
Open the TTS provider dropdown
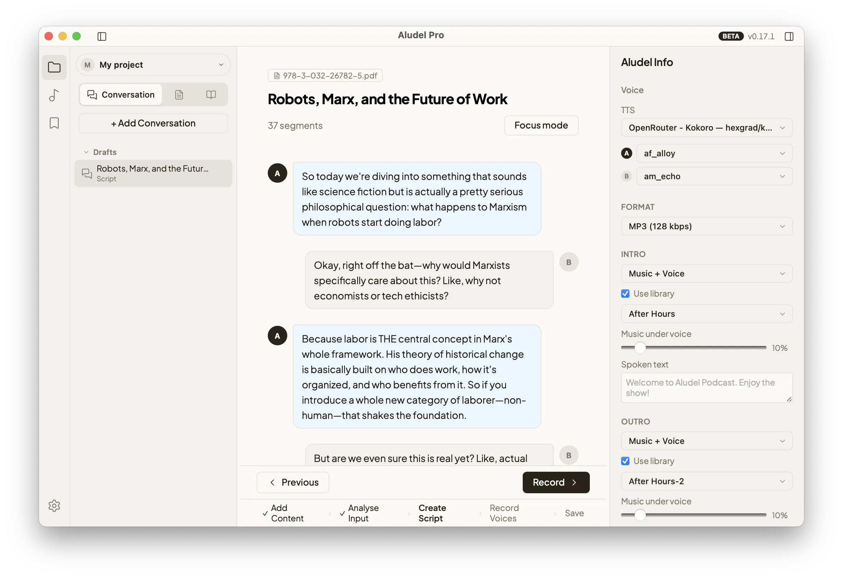pos(706,127)
